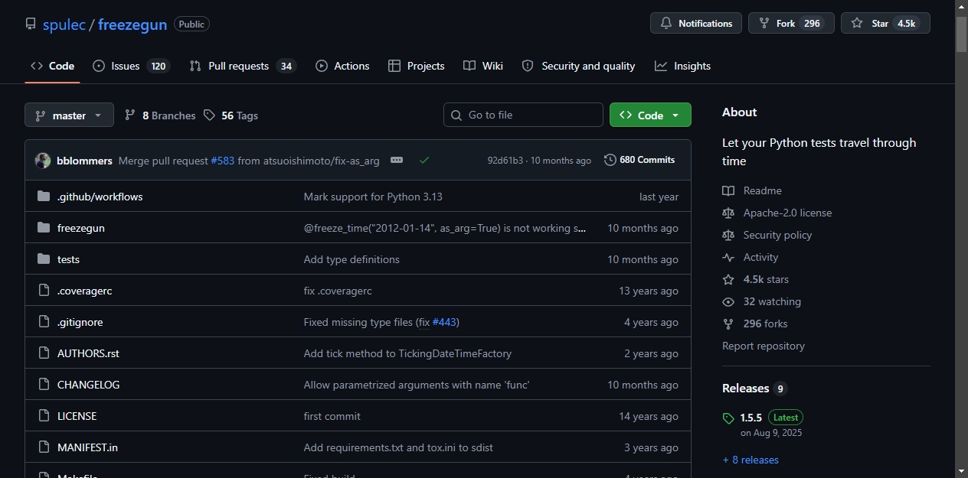Go to the Actions tab
Screen dimensions: 968x478
[342, 66]
